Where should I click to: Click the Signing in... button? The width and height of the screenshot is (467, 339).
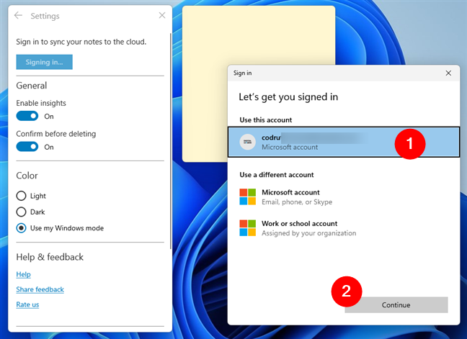[45, 62]
